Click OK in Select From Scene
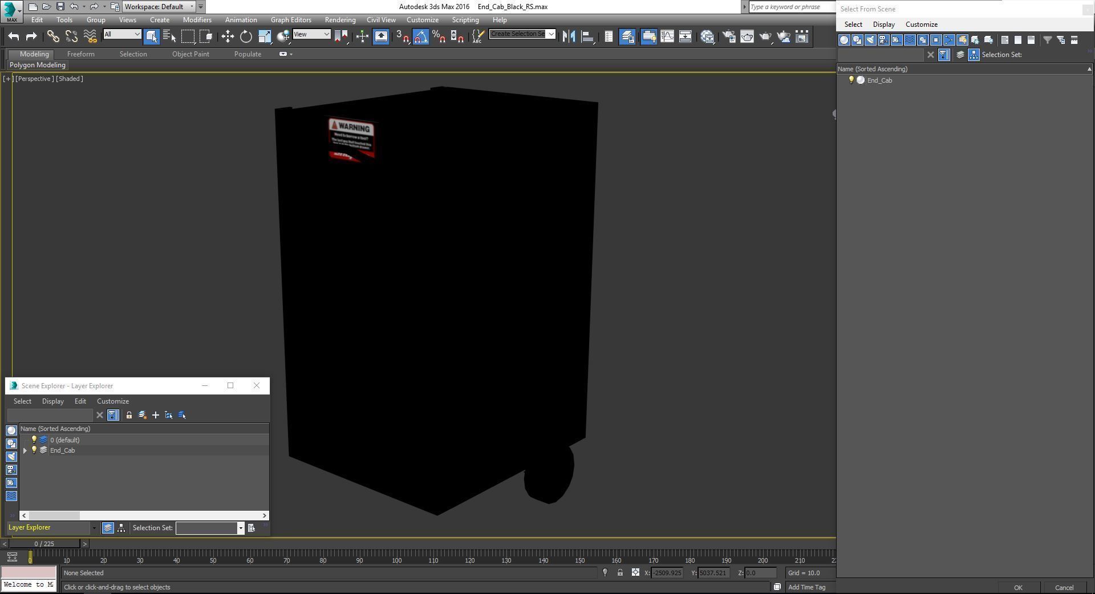Image resolution: width=1095 pixels, height=594 pixels. (x=1018, y=588)
